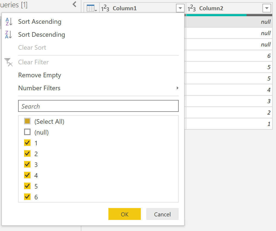
Task: Check the (null) checkbox
Action: [27, 132]
